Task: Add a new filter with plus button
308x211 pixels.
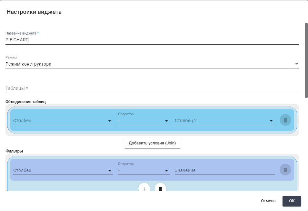Action: point(144,189)
